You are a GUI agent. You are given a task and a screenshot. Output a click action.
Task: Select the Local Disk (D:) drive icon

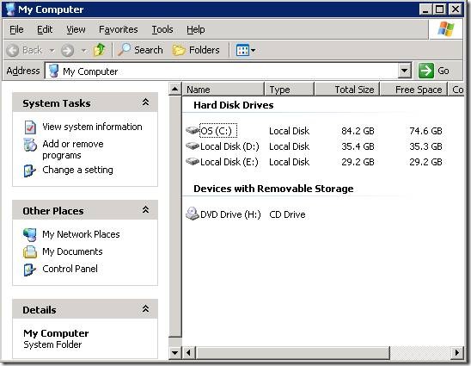coord(193,146)
